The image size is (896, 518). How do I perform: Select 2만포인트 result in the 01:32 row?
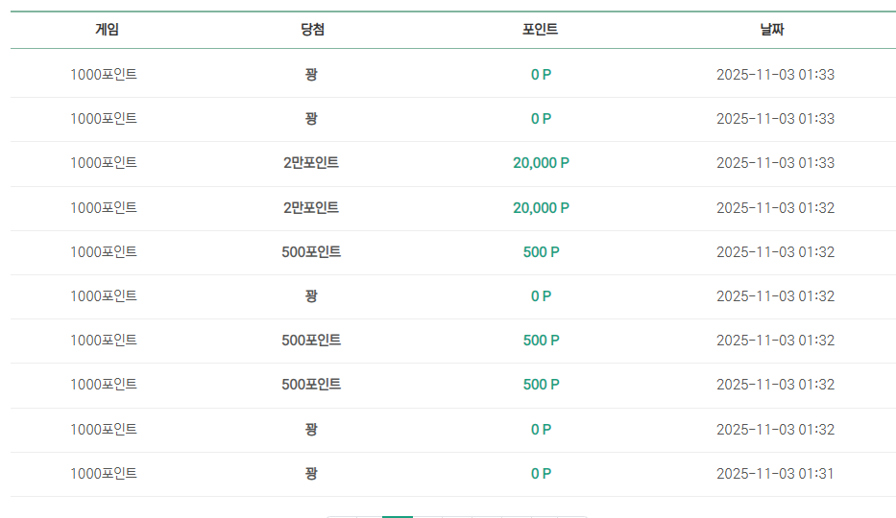311,207
